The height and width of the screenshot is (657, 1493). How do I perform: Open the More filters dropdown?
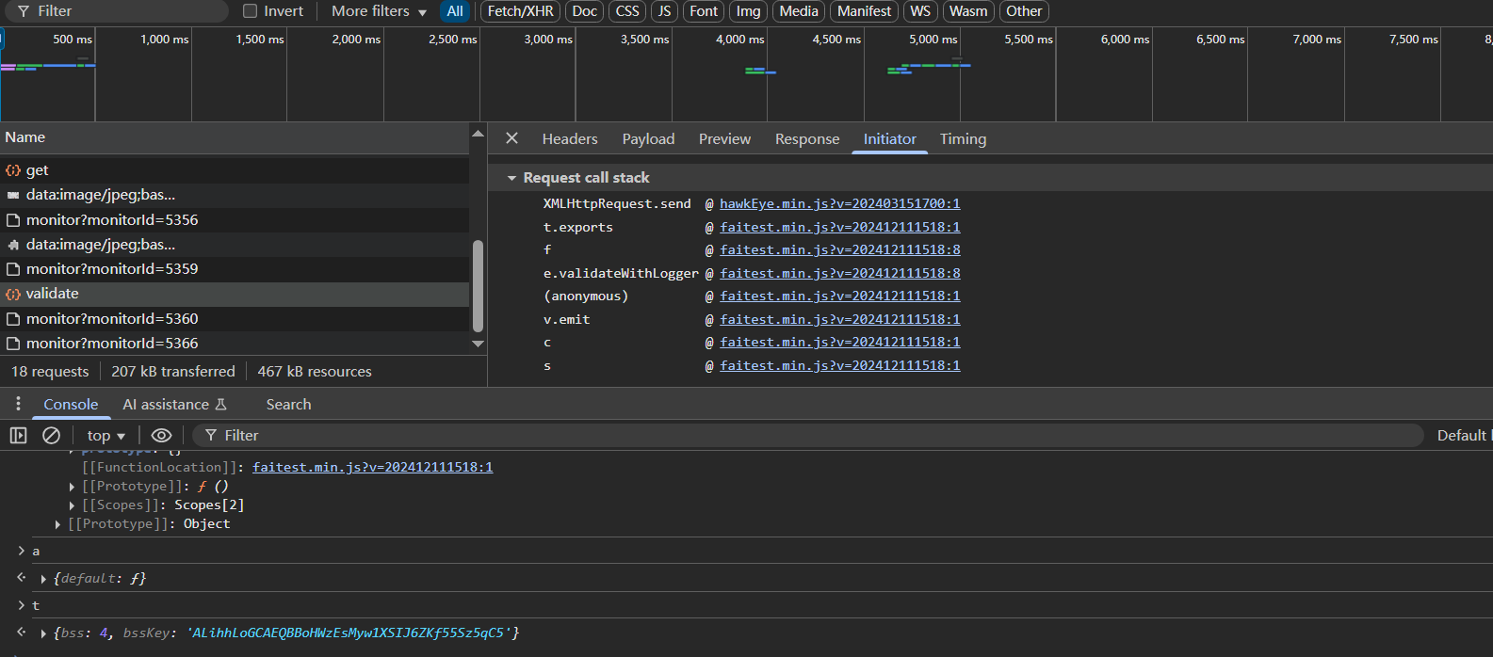coord(379,11)
